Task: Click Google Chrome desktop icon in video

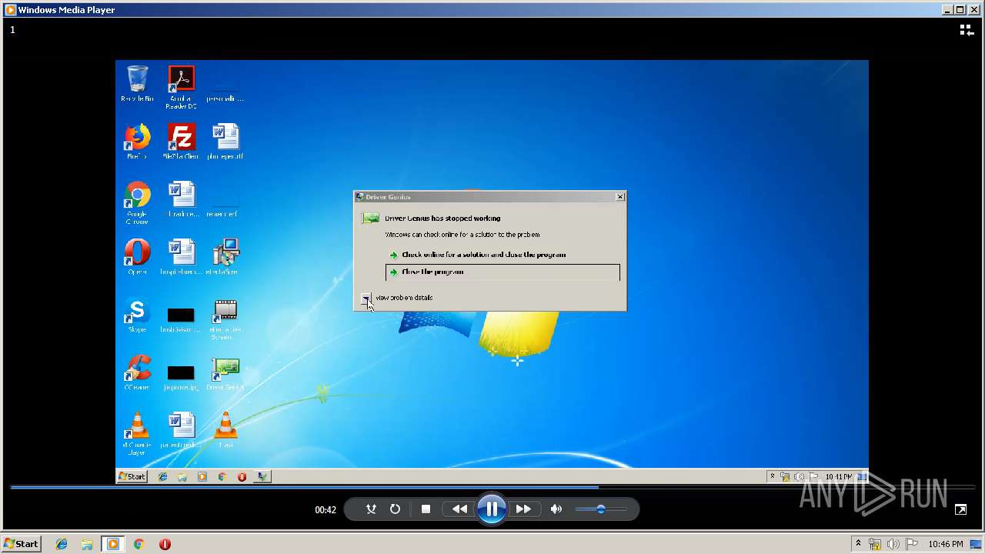Action: [x=137, y=202]
